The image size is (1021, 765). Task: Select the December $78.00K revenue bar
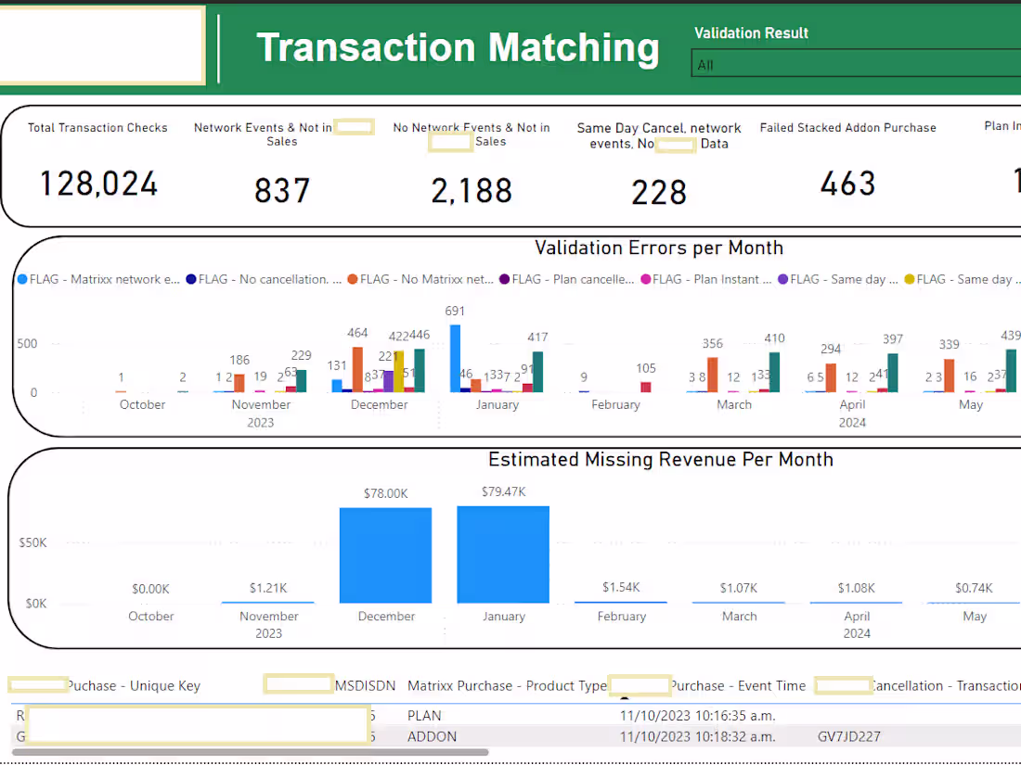click(x=385, y=554)
